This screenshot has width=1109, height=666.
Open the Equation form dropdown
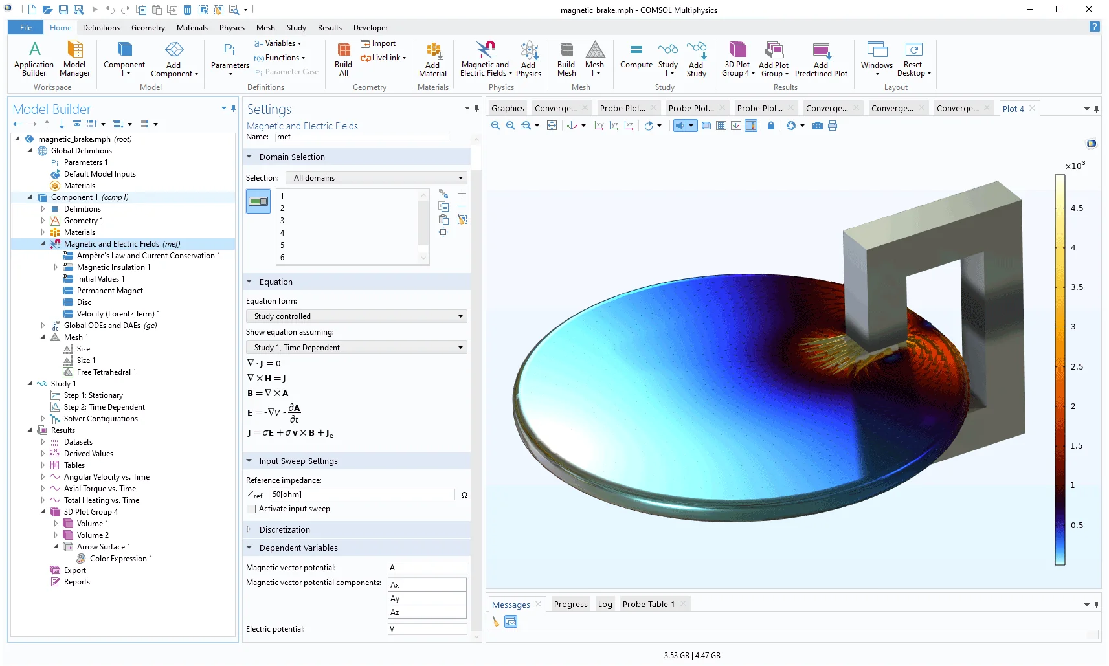(356, 316)
